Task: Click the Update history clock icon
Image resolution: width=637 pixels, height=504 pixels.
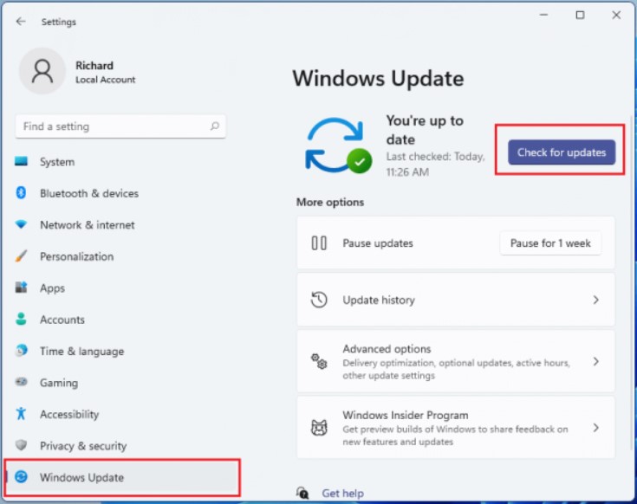Action: click(319, 300)
